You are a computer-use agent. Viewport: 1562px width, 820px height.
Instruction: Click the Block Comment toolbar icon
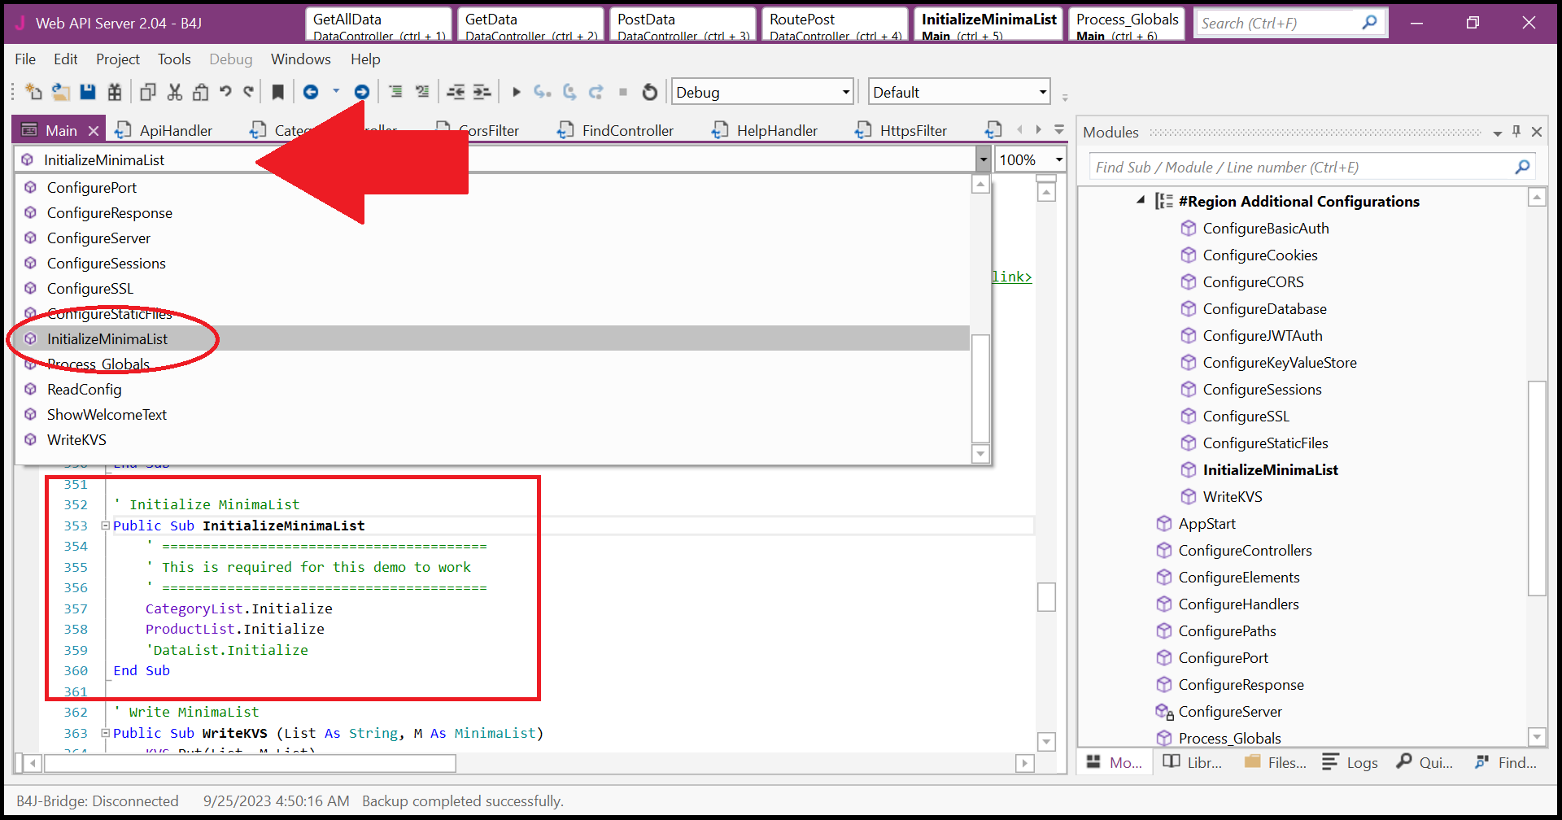point(395,92)
